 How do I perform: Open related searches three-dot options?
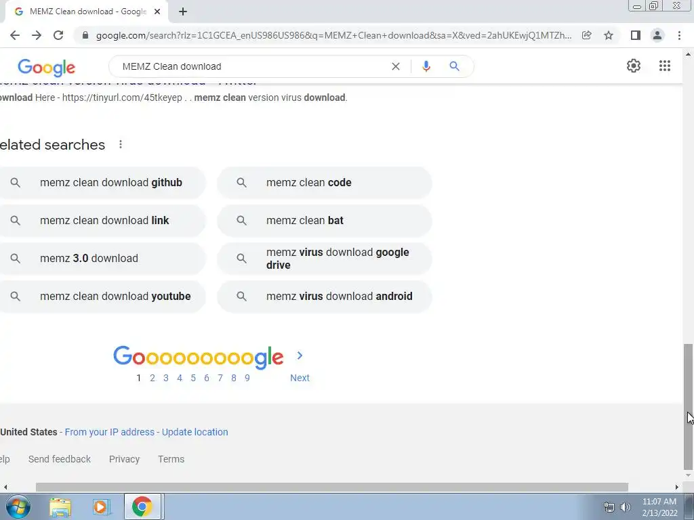point(121,144)
